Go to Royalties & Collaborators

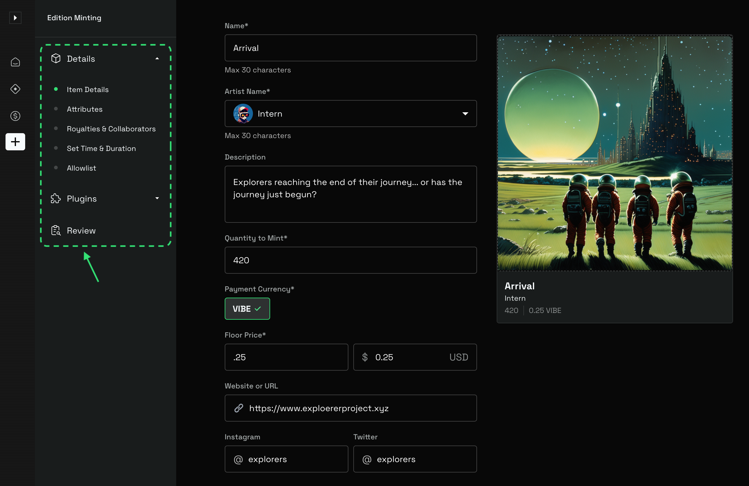tap(111, 129)
